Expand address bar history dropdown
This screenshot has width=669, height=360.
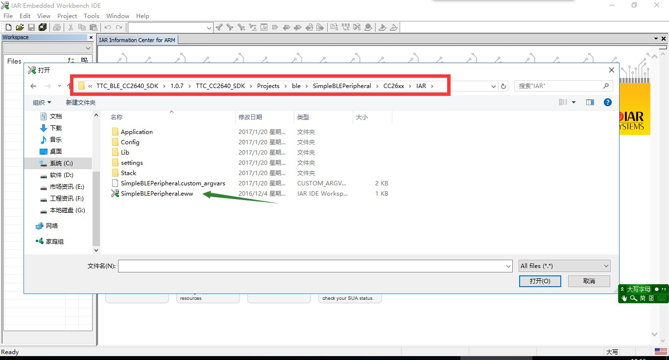coord(494,86)
